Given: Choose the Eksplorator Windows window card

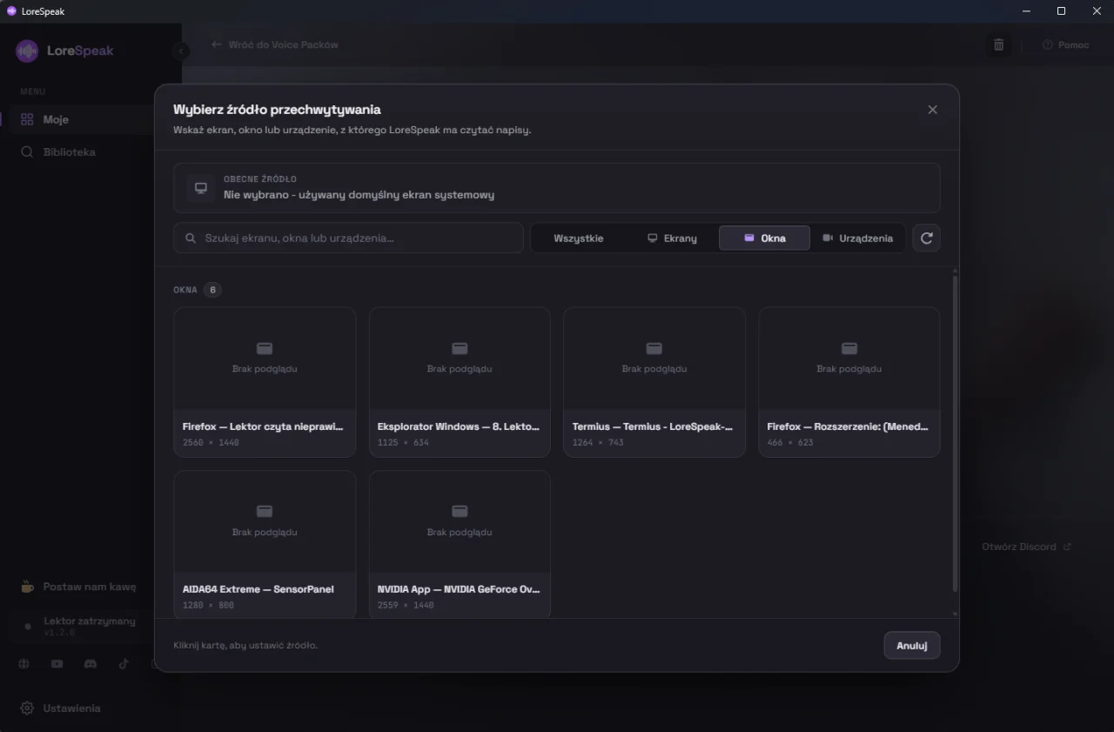Looking at the screenshot, I should click(460, 381).
